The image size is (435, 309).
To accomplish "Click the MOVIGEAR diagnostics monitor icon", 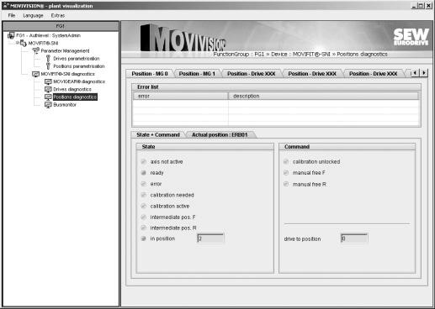I will 48,81.
